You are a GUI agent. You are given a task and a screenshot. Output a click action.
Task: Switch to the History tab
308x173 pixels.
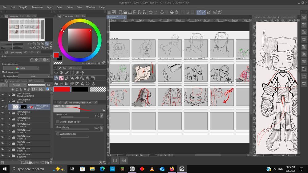tap(22, 81)
